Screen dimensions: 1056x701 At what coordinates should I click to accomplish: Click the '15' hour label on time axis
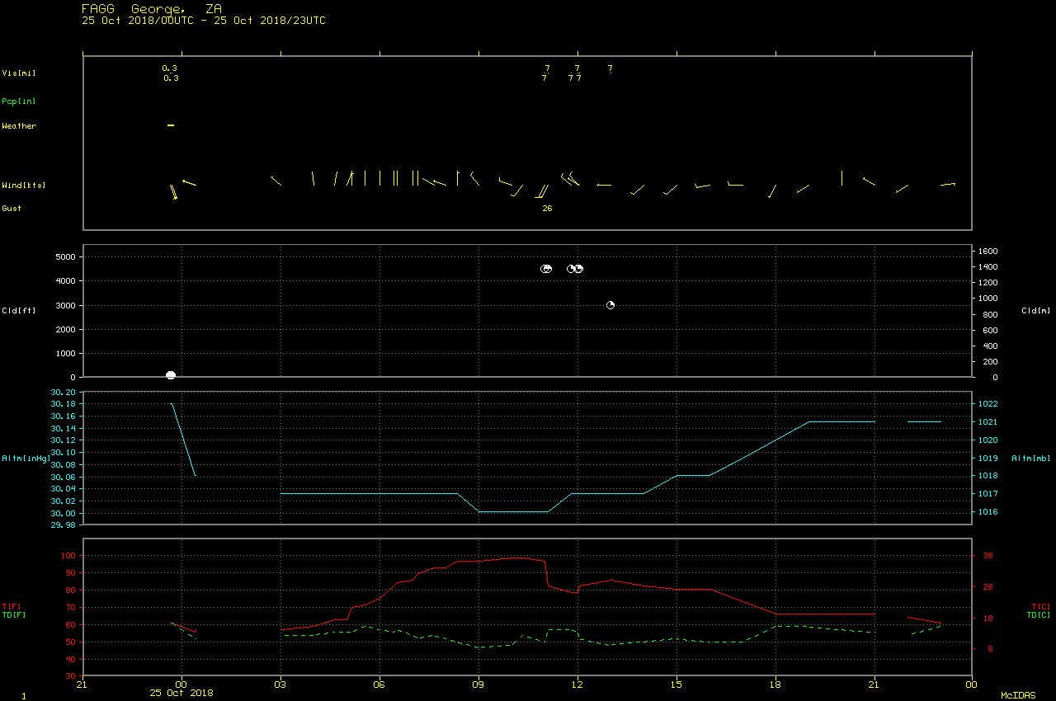(676, 684)
